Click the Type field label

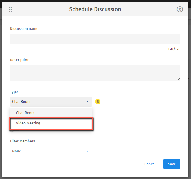point(14,92)
